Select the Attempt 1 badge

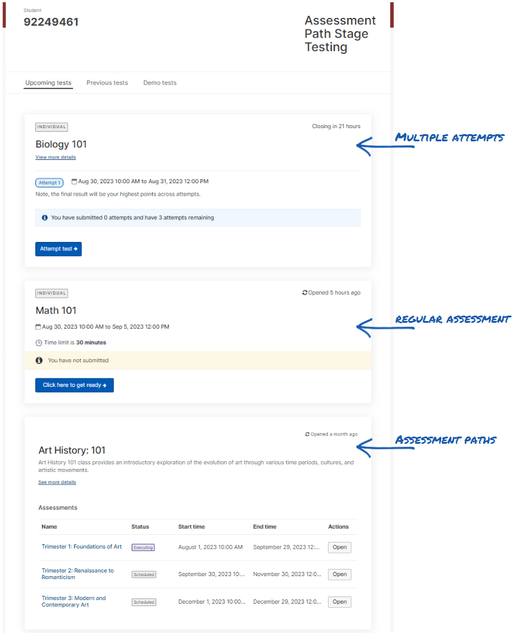[x=49, y=183]
